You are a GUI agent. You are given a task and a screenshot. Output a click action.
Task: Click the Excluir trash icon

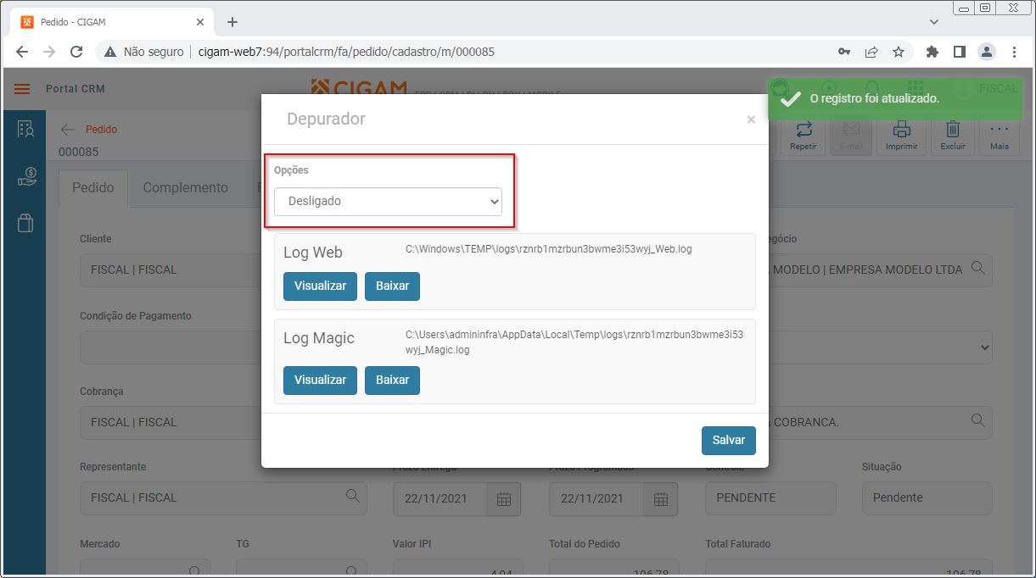953,136
